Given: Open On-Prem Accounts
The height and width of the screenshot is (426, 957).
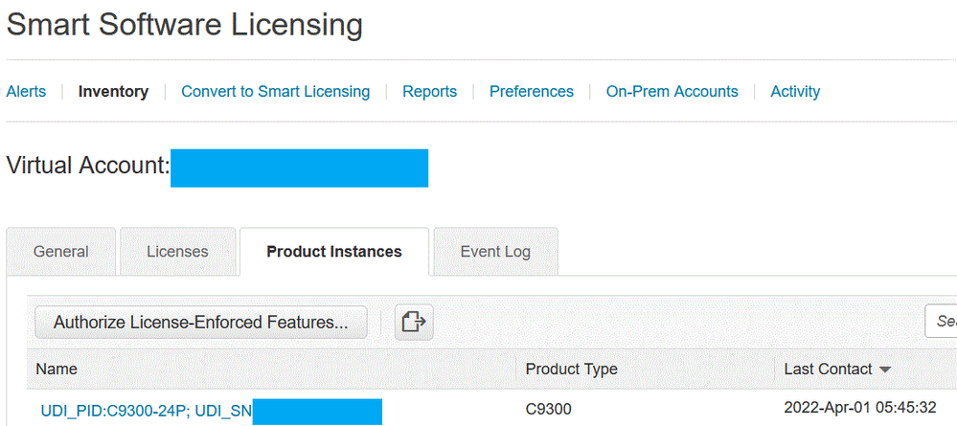Looking at the screenshot, I should (x=672, y=92).
